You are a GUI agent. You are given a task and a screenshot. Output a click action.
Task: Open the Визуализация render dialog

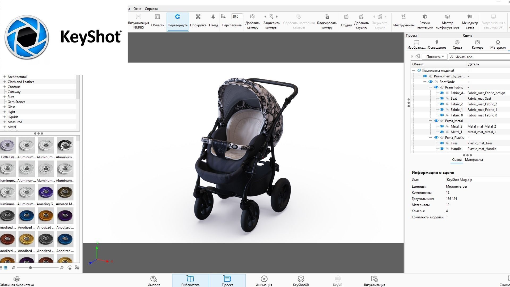tap(375, 281)
